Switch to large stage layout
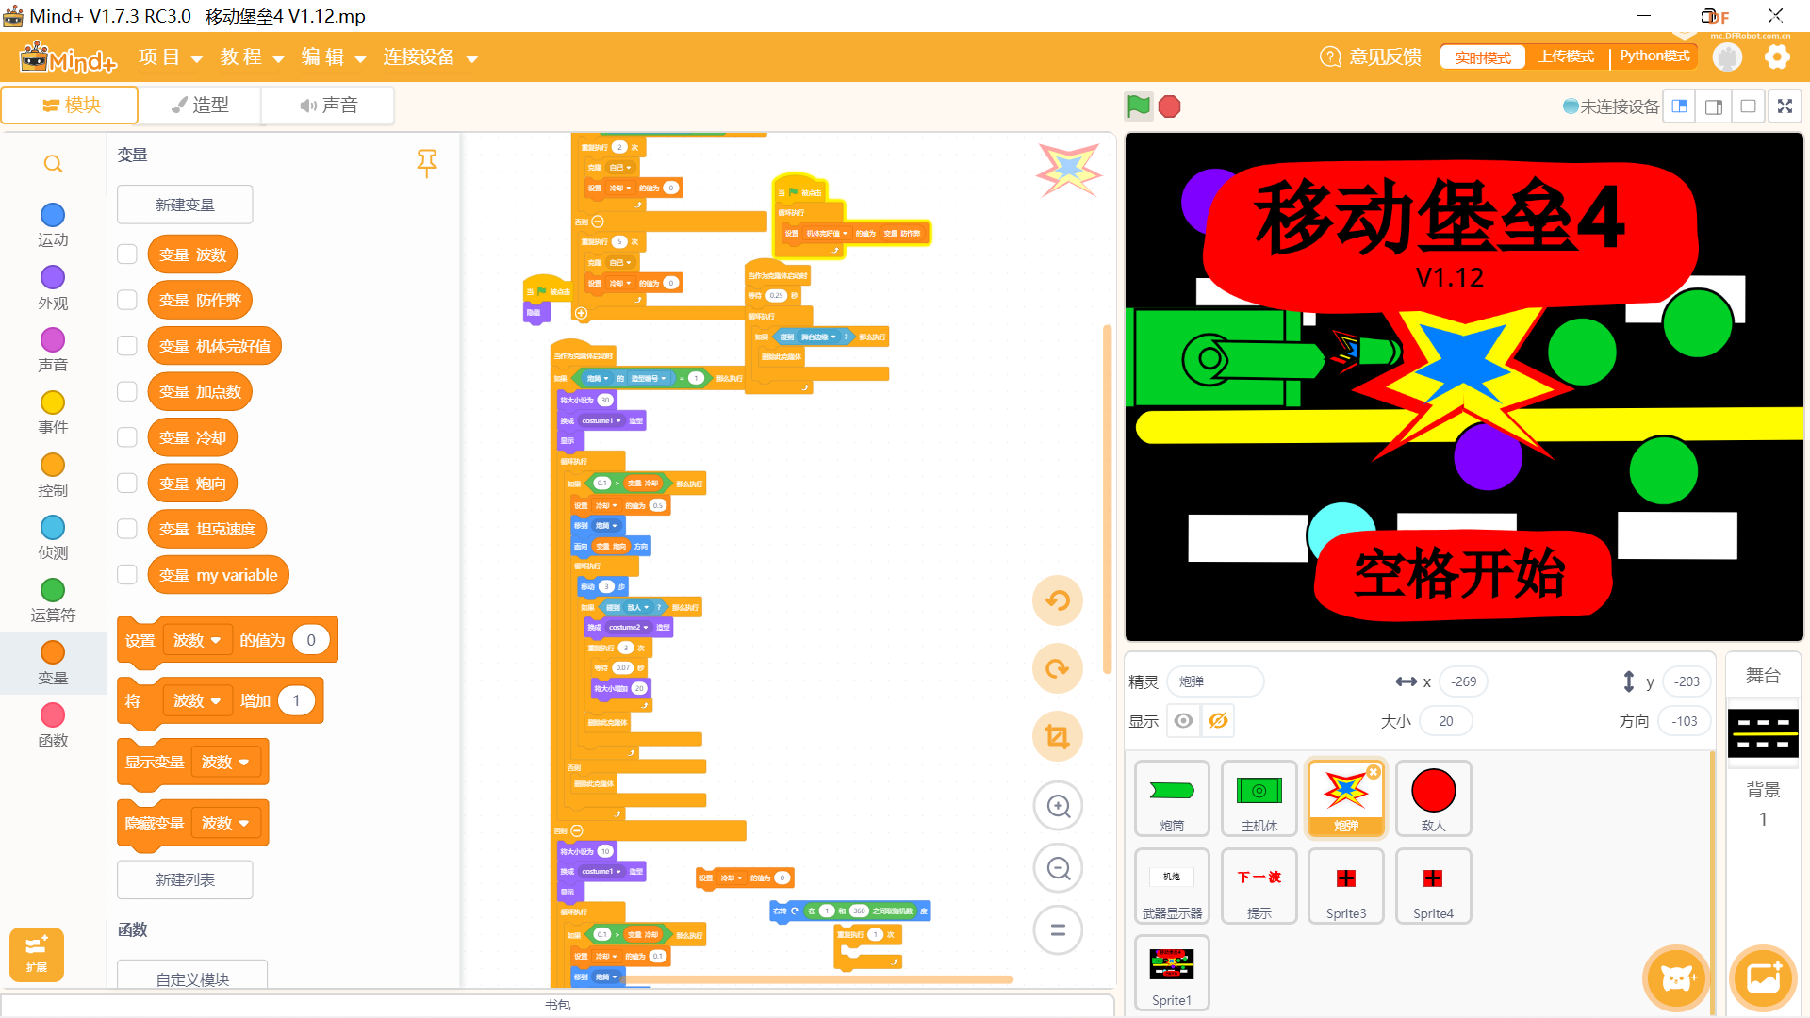This screenshot has height=1018, width=1810. pyautogui.click(x=1714, y=107)
